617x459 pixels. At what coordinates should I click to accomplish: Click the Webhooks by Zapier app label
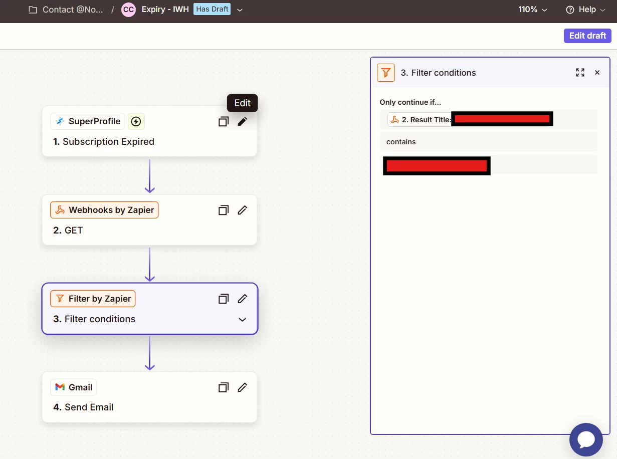(x=104, y=210)
